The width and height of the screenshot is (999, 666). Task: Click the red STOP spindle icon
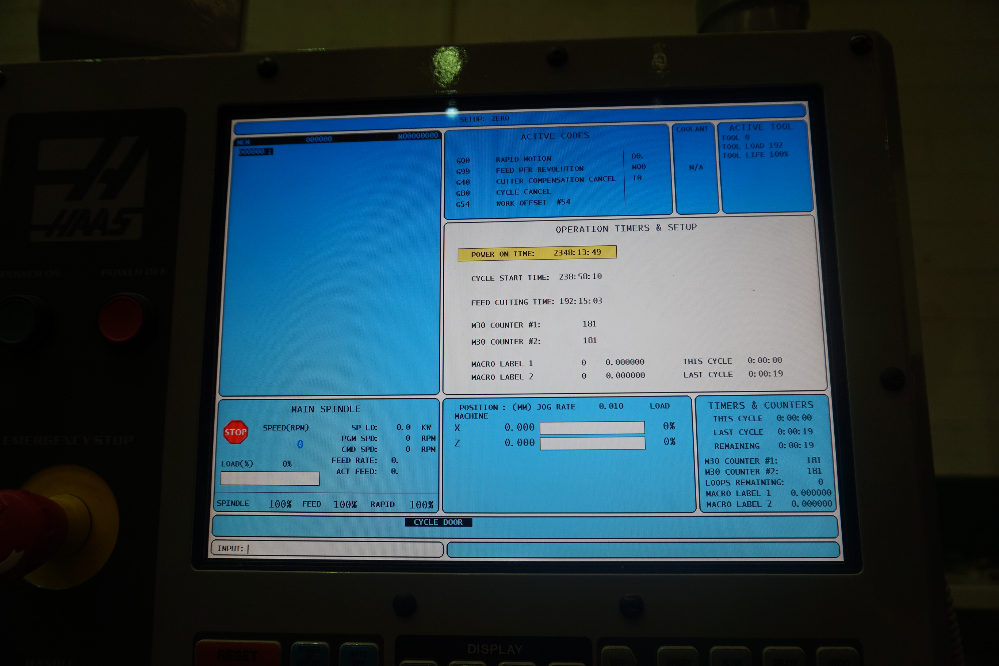pyautogui.click(x=235, y=432)
